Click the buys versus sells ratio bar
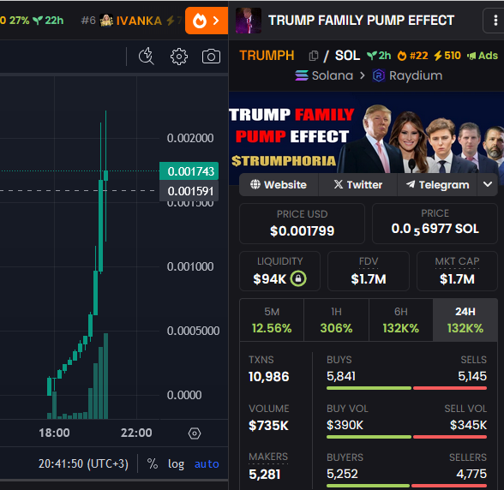This screenshot has height=490, width=504. (x=406, y=388)
